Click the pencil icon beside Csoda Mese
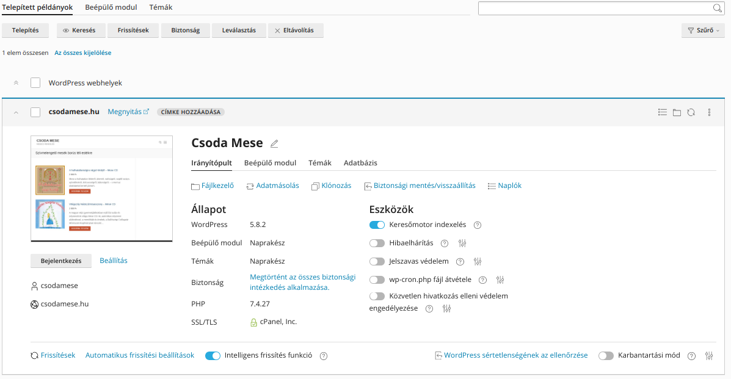The width and height of the screenshot is (731, 379). tap(274, 143)
